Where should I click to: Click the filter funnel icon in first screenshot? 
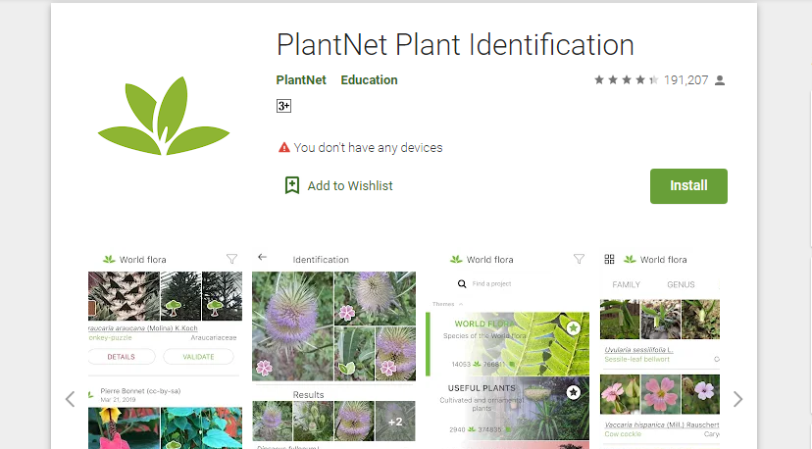[x=231, y=259]
